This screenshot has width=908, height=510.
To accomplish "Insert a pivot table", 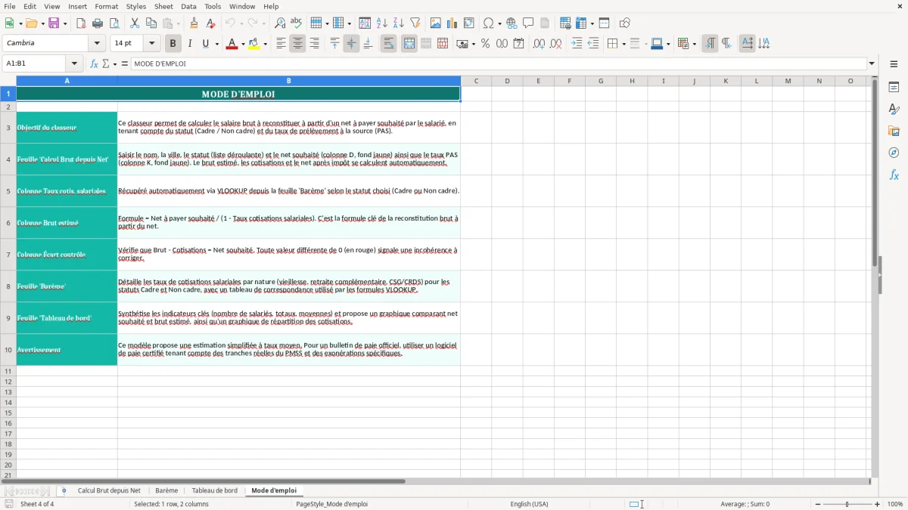I will click(x=469, y=23).
